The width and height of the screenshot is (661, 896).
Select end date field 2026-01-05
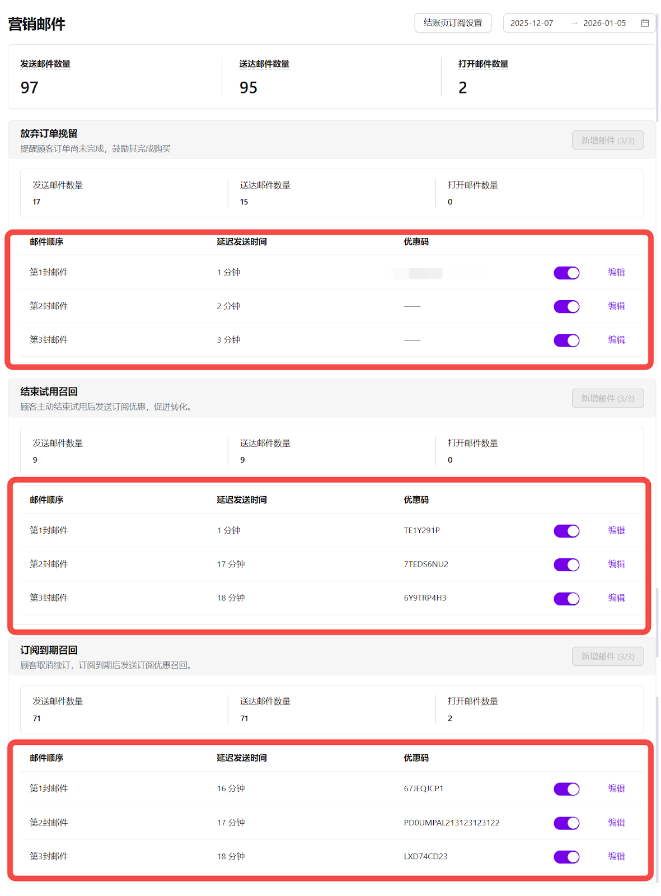point(604,23)
